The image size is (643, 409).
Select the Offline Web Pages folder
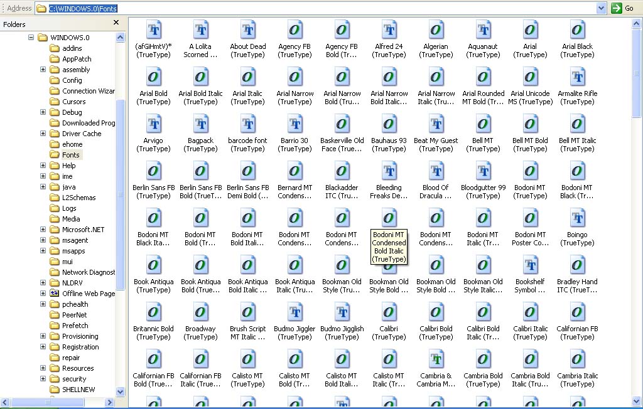click(89, 294)
